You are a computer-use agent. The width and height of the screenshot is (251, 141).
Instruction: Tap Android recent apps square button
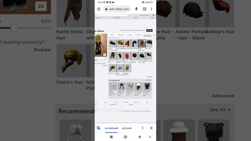coord(111,137)
